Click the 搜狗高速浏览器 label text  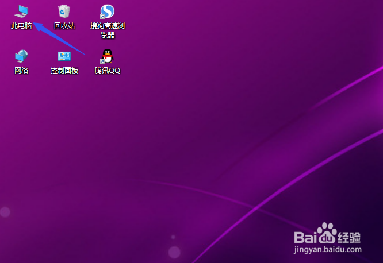click(x=108, y=30)
